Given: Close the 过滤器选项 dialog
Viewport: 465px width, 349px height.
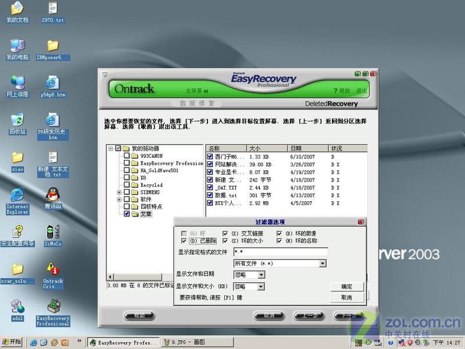Looking at the screenshot, I should 360,222.
